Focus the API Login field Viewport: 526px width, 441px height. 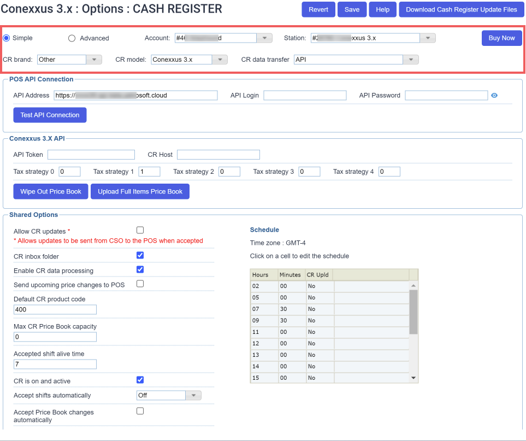pos(305,95)
